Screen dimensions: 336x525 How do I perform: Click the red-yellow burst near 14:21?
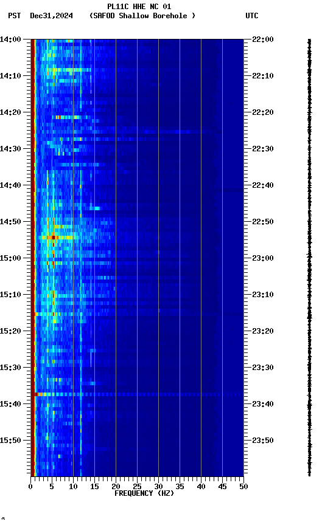coord(68,117)
